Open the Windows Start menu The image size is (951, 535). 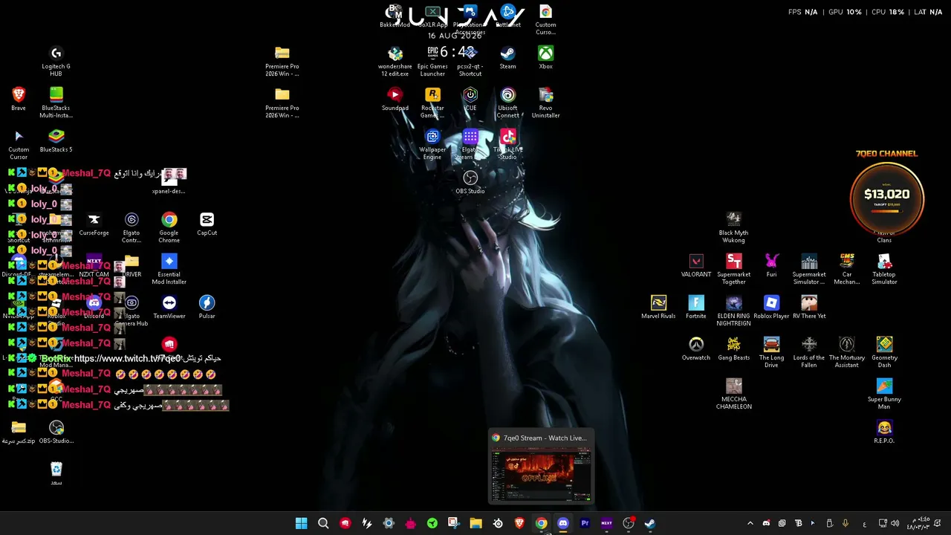coord(301,523)
